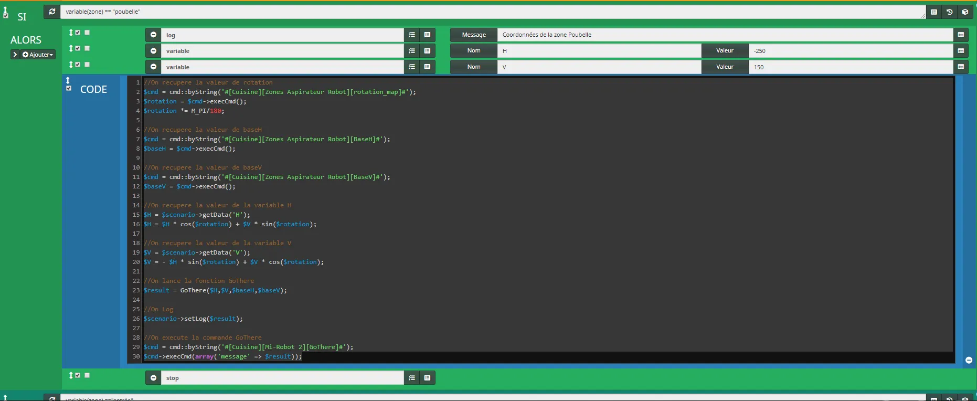This screenshot has height=401, width=977.
Task: Tick the empty second checkbox on the V variable row
Action: [87, 65]
